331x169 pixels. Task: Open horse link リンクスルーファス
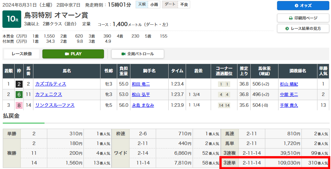point(55,105)
